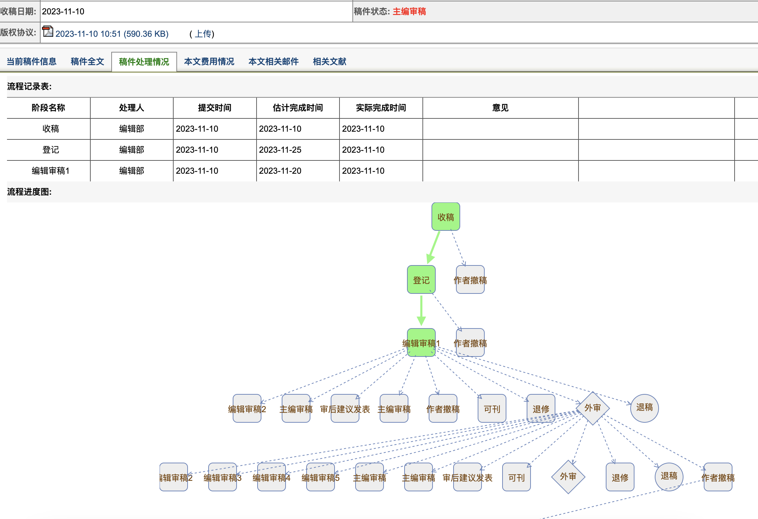758x519 pixels.
Task: Open the 相关文献 tab
Action: click(330, 62)
